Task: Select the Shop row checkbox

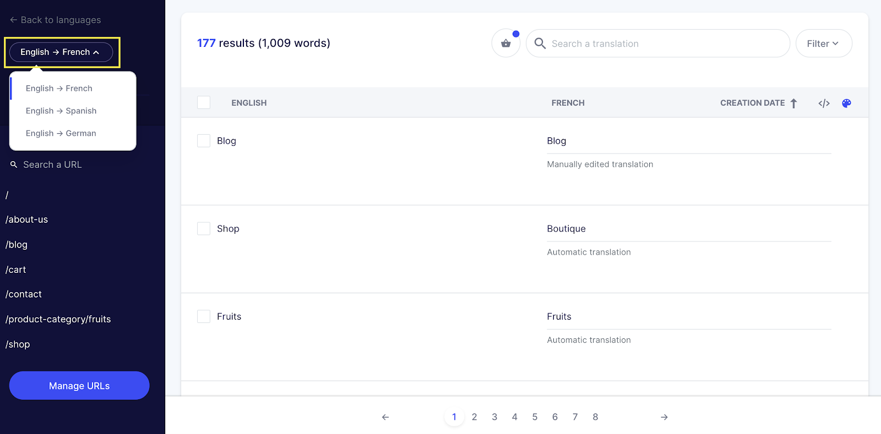Action: [x=204, y=229]
